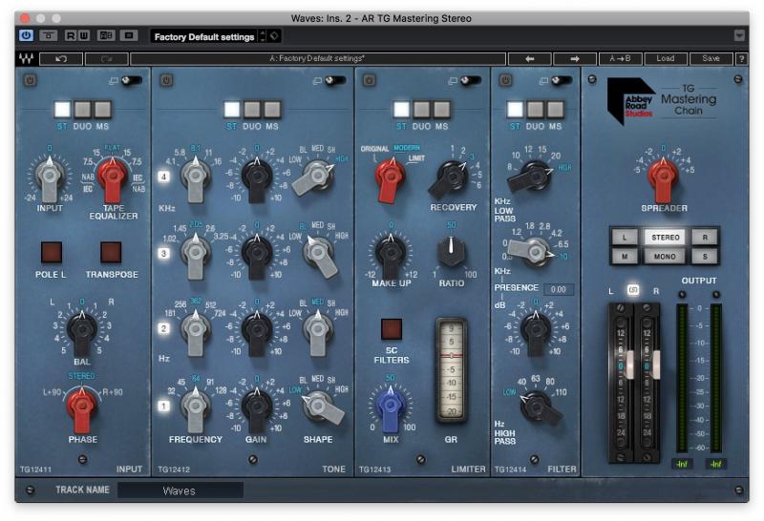Click the Waves logo icon
This screenshot has width=764, height=521.
(x=26, y=59)
